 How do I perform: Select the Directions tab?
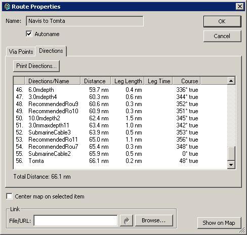[x=51, y=51]
